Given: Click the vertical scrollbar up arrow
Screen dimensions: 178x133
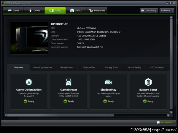Looking at the screenshot, I should tap(171, 18).
